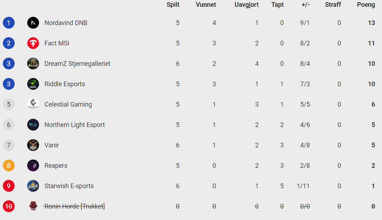This screenshot has width=382, height=220.
Task: Click the Northern Light Esport logo
Action: pos(33,125)
